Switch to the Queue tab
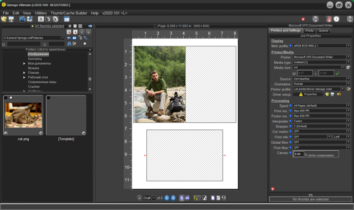Screen dimensions: 354x210 coord(323,31)
